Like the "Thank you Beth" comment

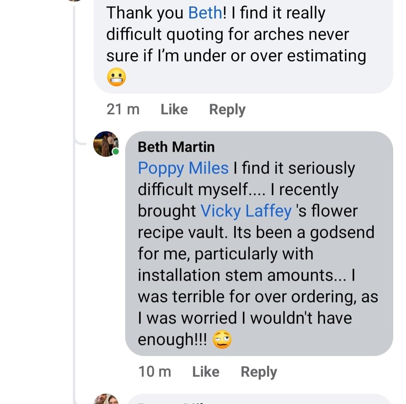click(174, 109)
